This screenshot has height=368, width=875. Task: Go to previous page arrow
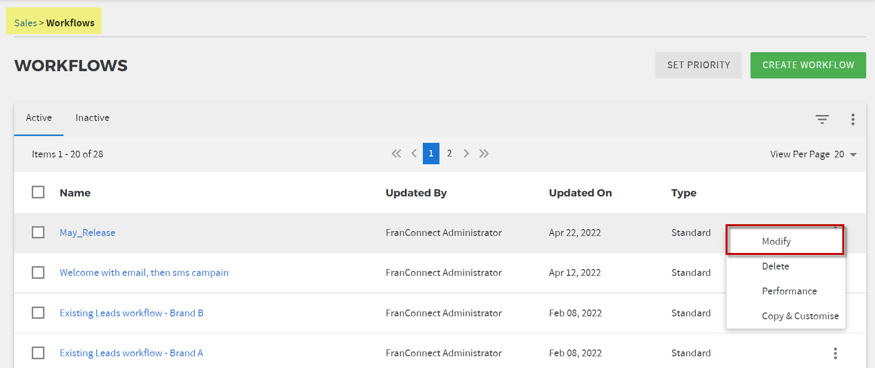click(x=414, y=154)
